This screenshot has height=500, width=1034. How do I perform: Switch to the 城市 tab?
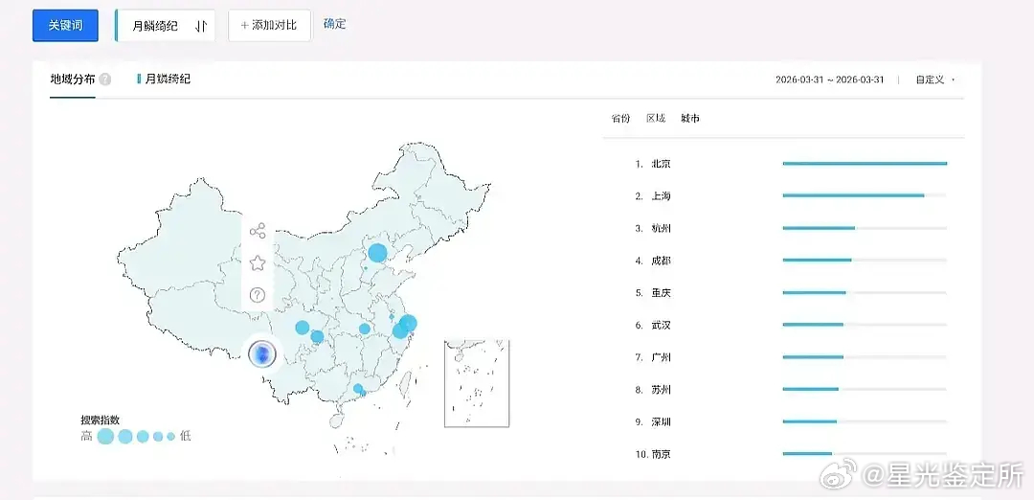[690, 119]
